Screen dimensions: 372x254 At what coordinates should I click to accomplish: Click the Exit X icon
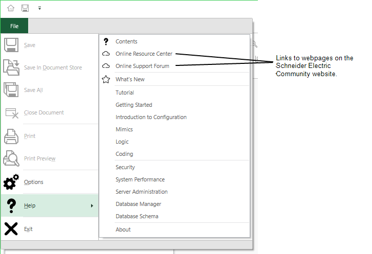click(11, 229)
